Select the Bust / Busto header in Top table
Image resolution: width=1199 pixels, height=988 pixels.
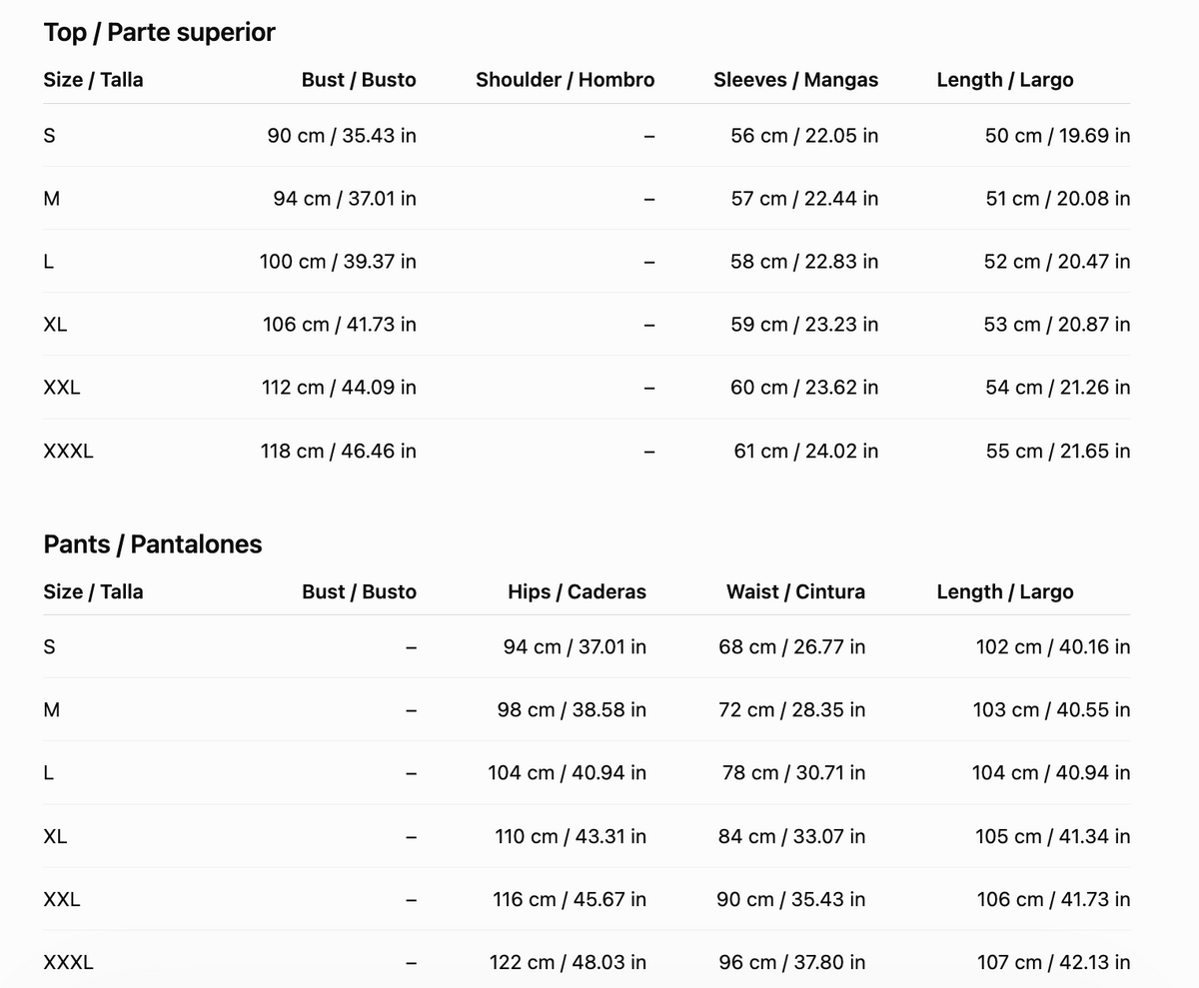tap(359, 80)
